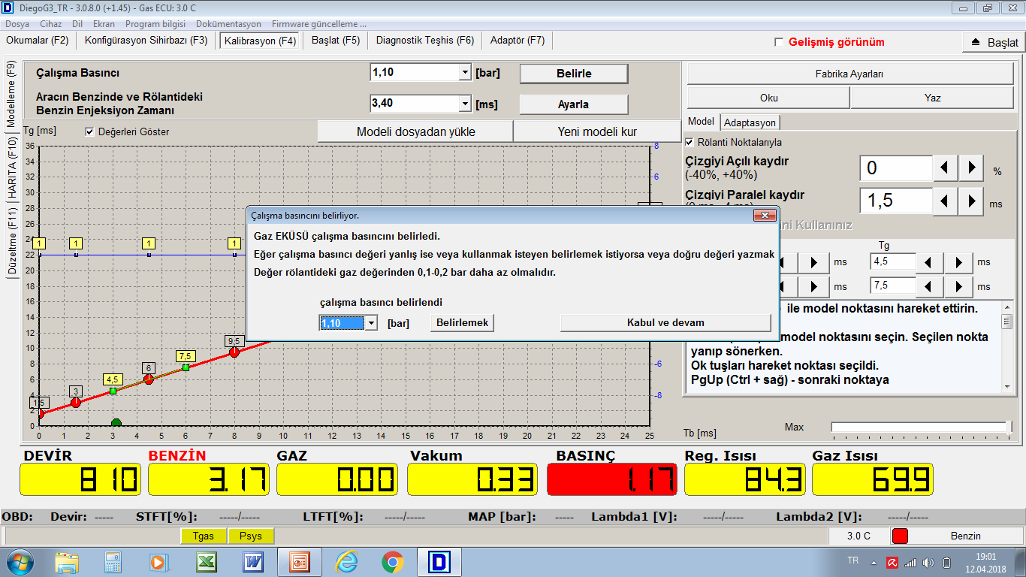The height and width of the screenshot is (577, 1026).
Task: Enable Gelişmiş görünüm checkbox
Action: tap(779, 42)
